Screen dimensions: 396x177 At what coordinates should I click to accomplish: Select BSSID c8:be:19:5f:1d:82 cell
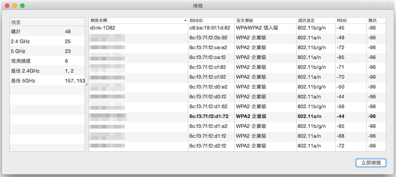point(210,28)
